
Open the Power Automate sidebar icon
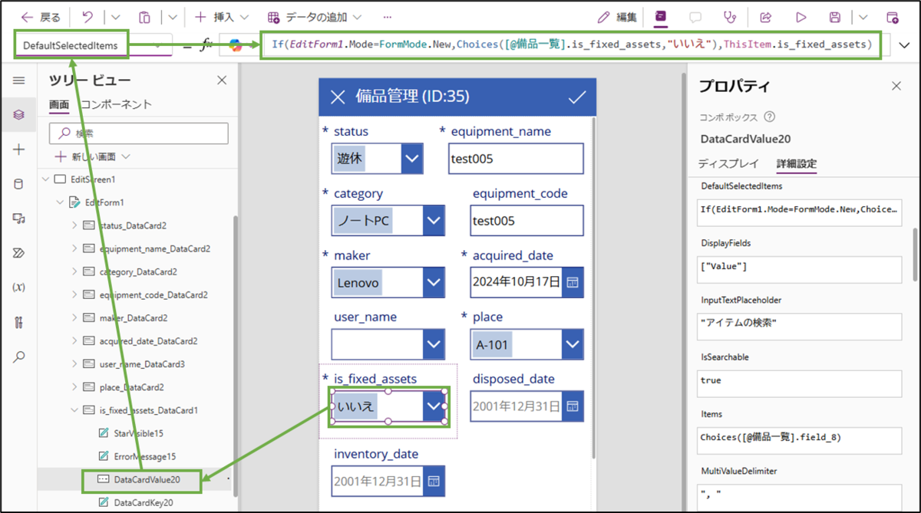pos(19,253)
